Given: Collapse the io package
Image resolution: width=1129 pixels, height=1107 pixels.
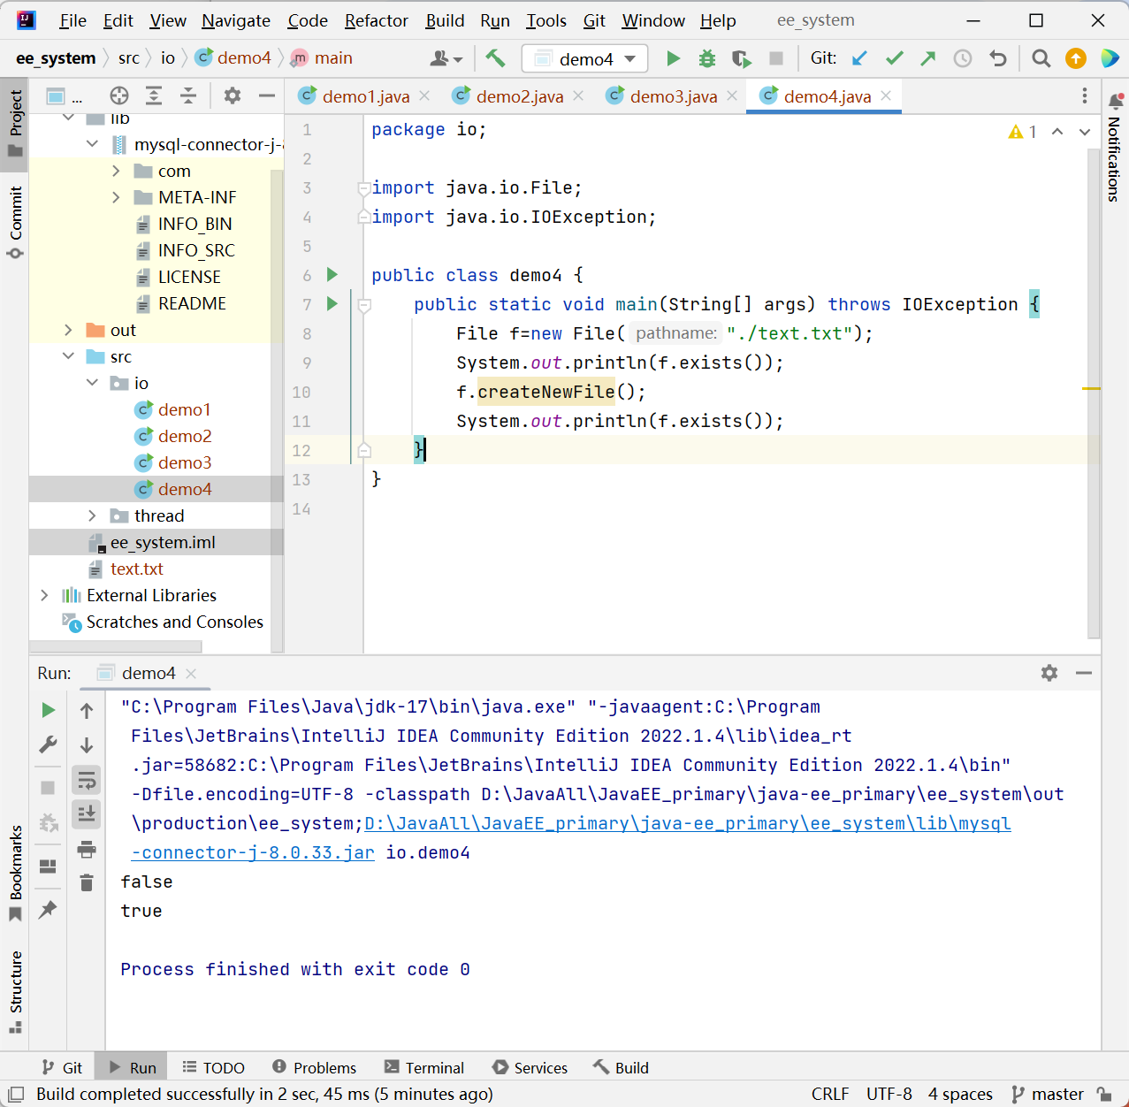Looking at the screenshot, I should (x=92, y=383).
